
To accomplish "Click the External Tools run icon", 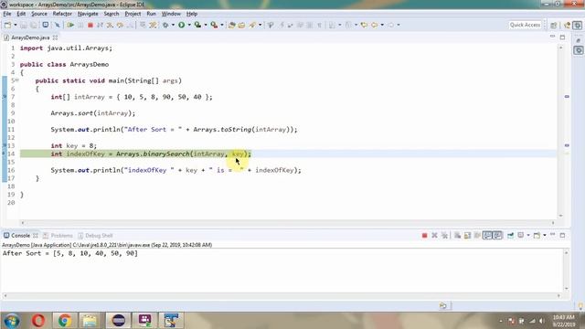I will [x=214, y=25].
